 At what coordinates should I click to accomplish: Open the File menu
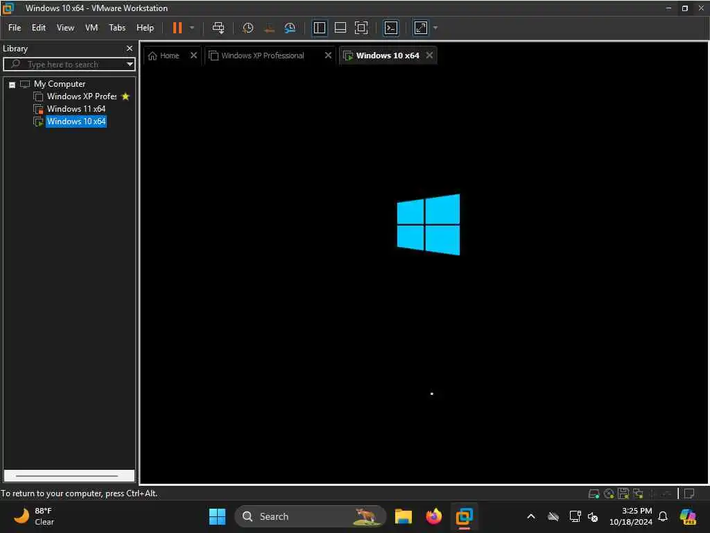15,28
